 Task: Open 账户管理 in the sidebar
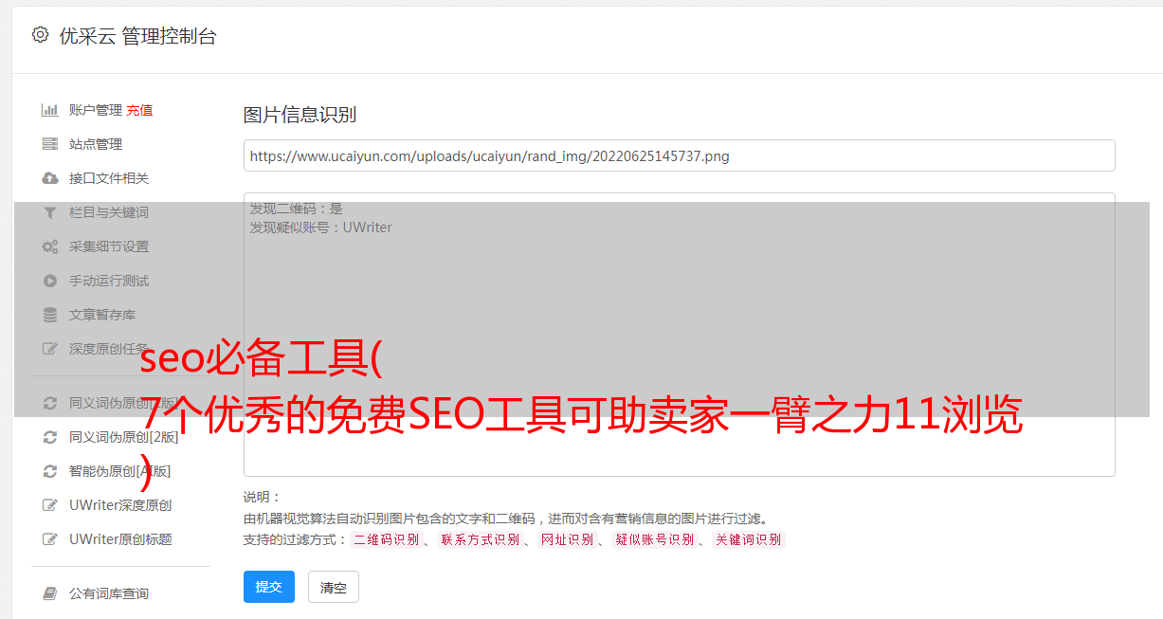click(96, 110)
